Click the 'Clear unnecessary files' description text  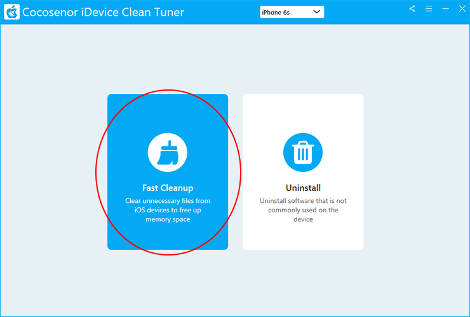point(168,210)
